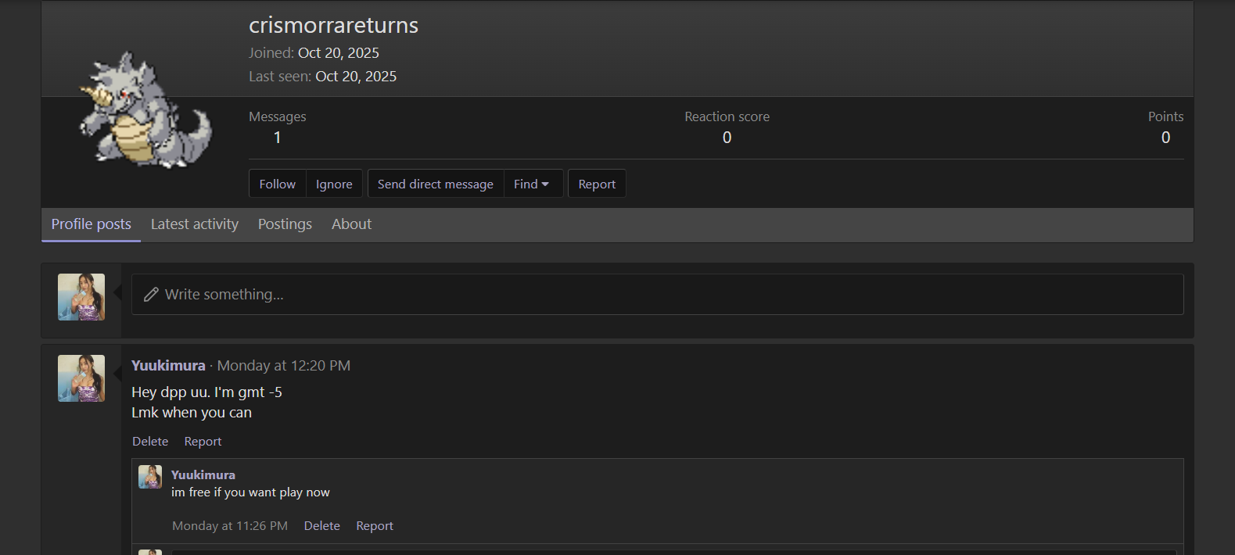View the About tab

point(351,224)
